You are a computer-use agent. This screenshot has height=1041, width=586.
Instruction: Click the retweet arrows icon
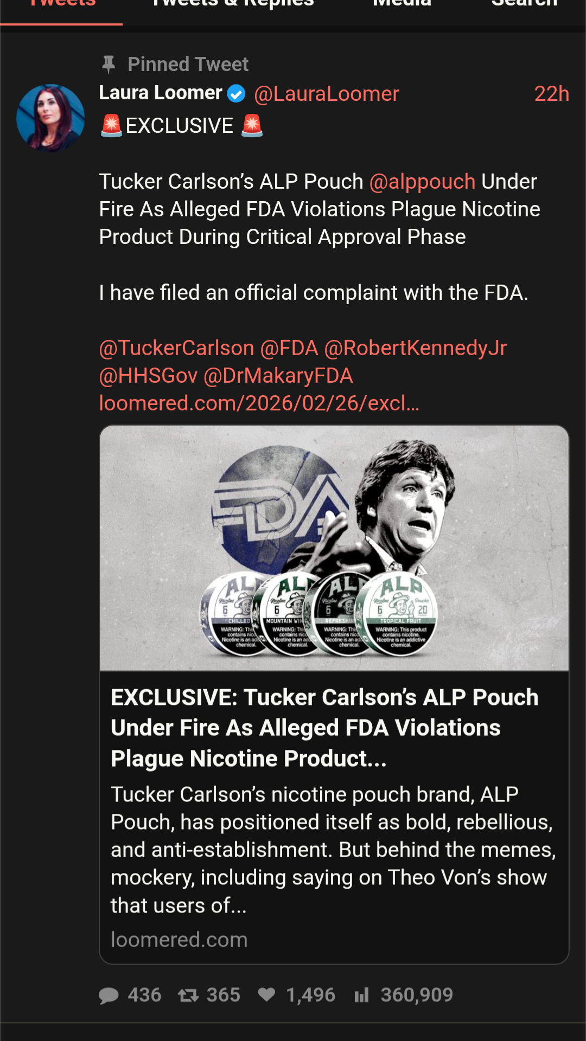[x=188, y=995]
